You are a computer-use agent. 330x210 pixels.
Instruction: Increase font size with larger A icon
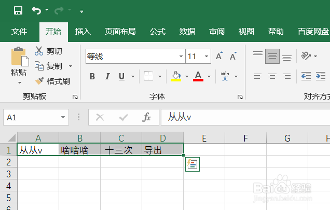click(219, 56)
